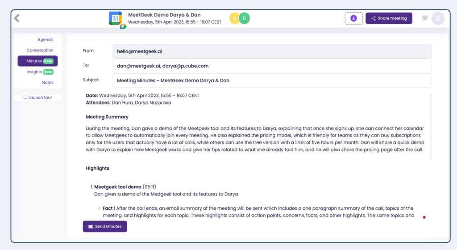Click the Google Calendar meeting icon

117,20
